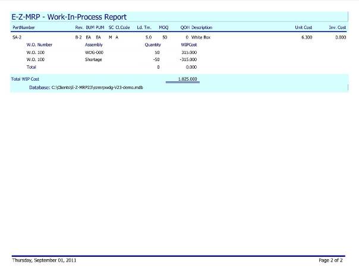Select the Unit Cost column header
The image size is (359, 277).
pos(303,28)
